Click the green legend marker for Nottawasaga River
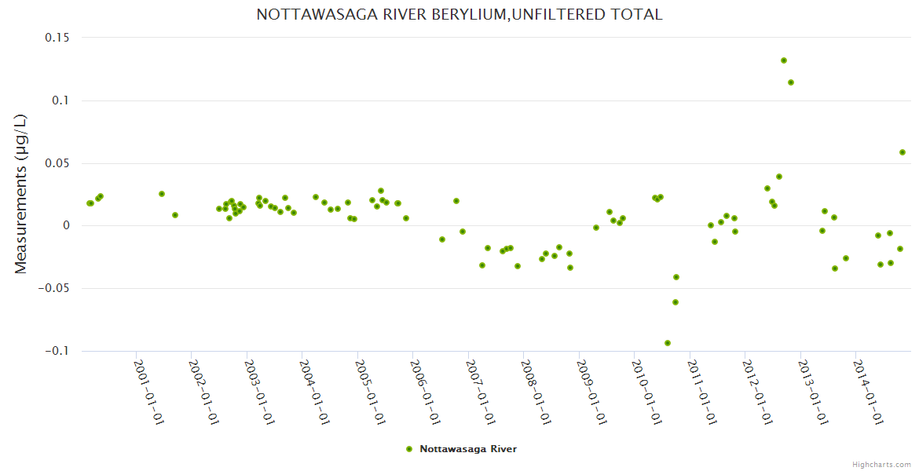 409,449
